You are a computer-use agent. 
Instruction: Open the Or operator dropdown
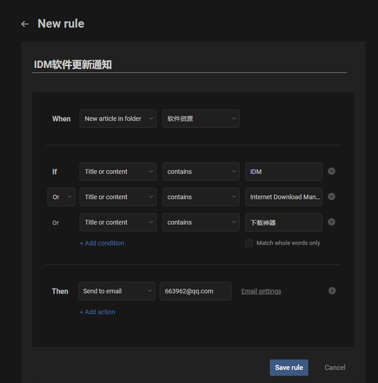click(61, 197)
